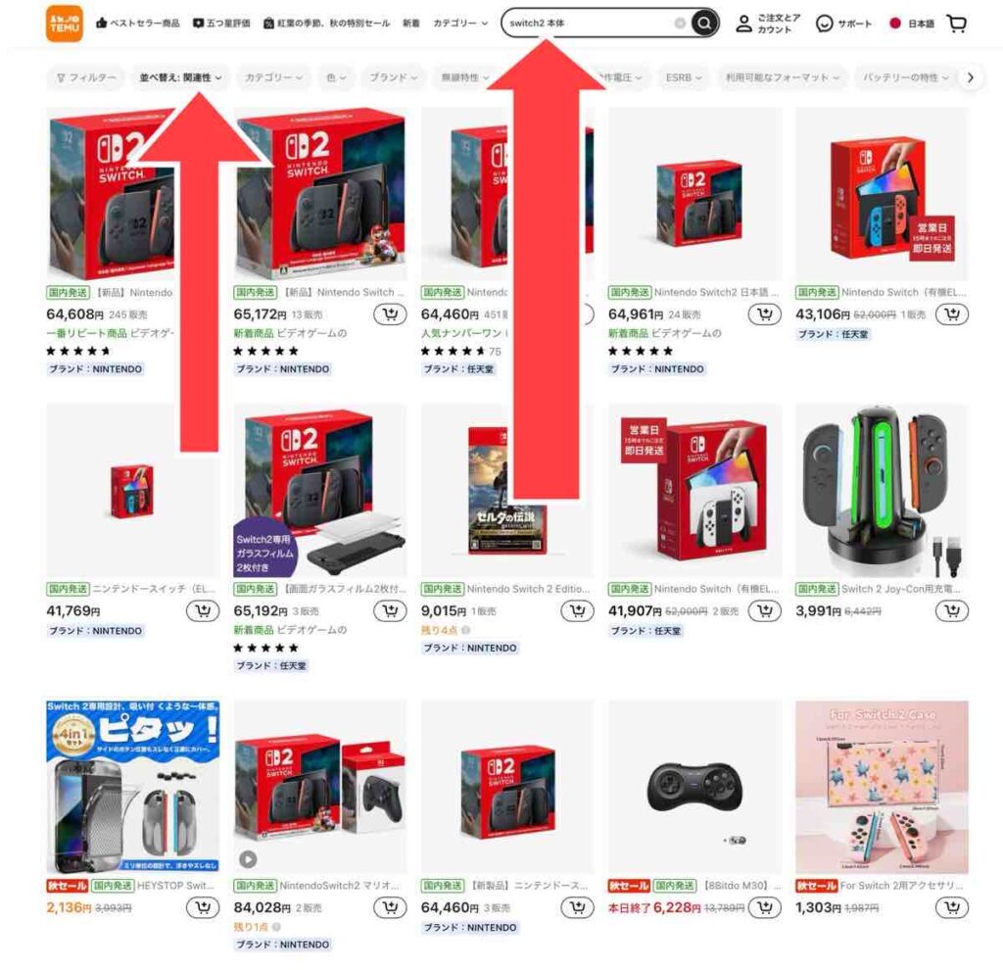Open the 8Bitdo M30 controller thumbnail
The image size is (1003, 970).
(x=695, y=787)
